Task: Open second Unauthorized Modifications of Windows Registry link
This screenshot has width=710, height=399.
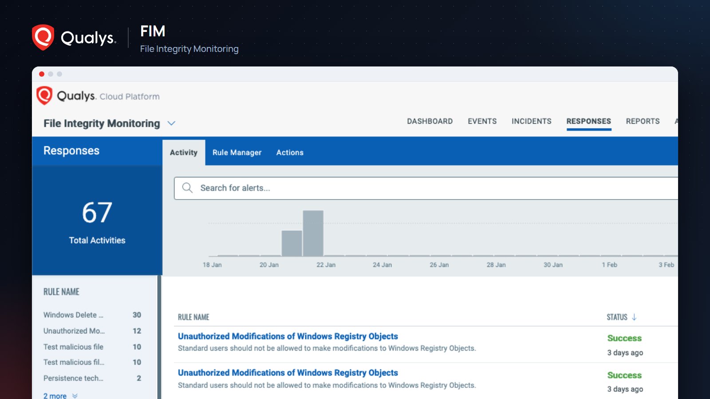Action: tap(288, 372)
